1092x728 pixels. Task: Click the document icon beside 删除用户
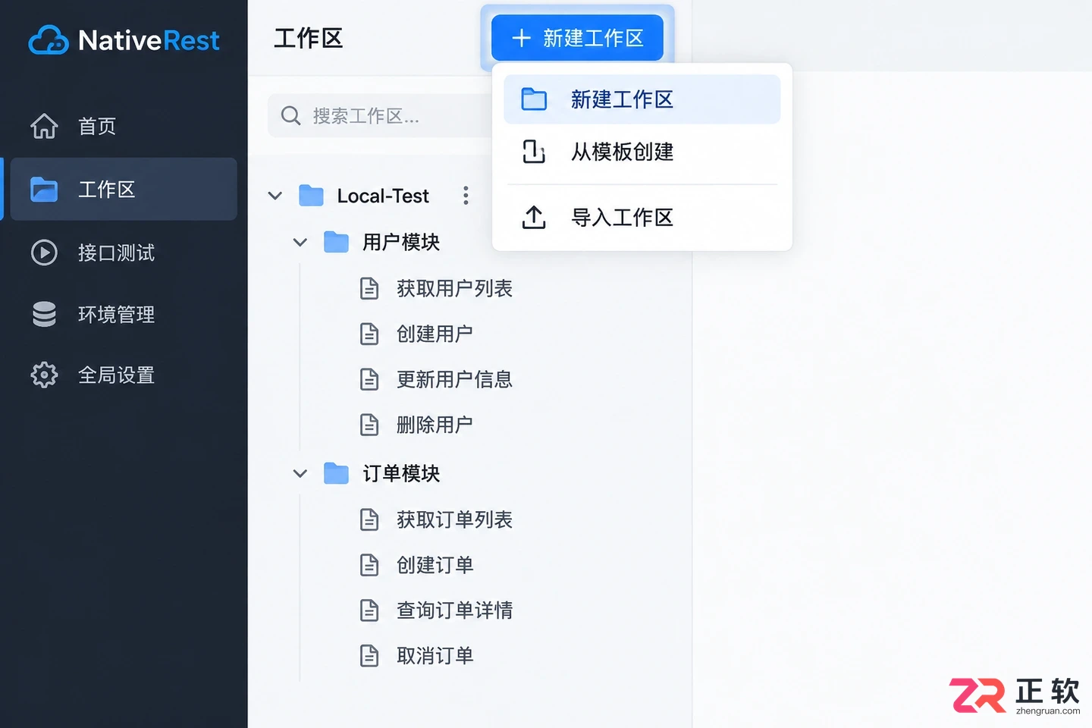click(369, 425)
